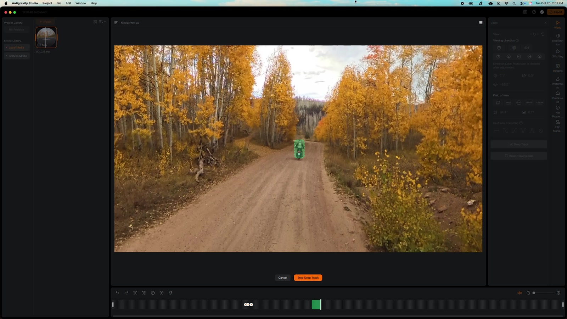Select the VID_028.insv thumbnail
This screenshot has height=319, width=567.
coord(46,37)
